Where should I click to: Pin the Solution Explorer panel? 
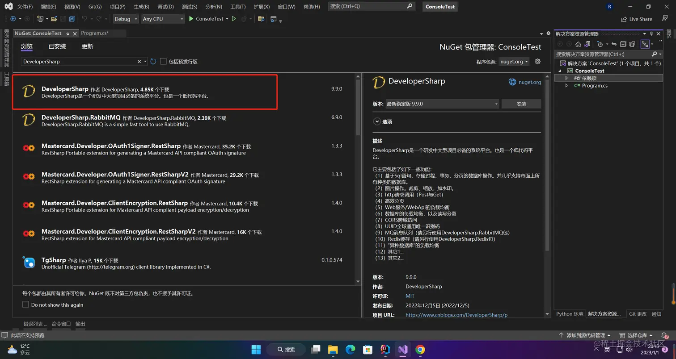[x=652, y=34]
